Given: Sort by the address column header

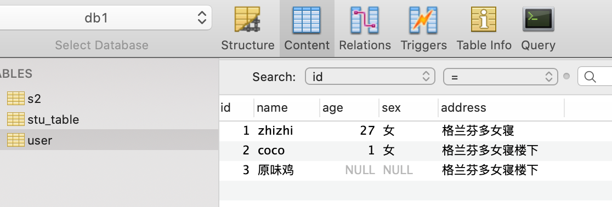Looking at the screenshot, I should (x=501, y=107).
